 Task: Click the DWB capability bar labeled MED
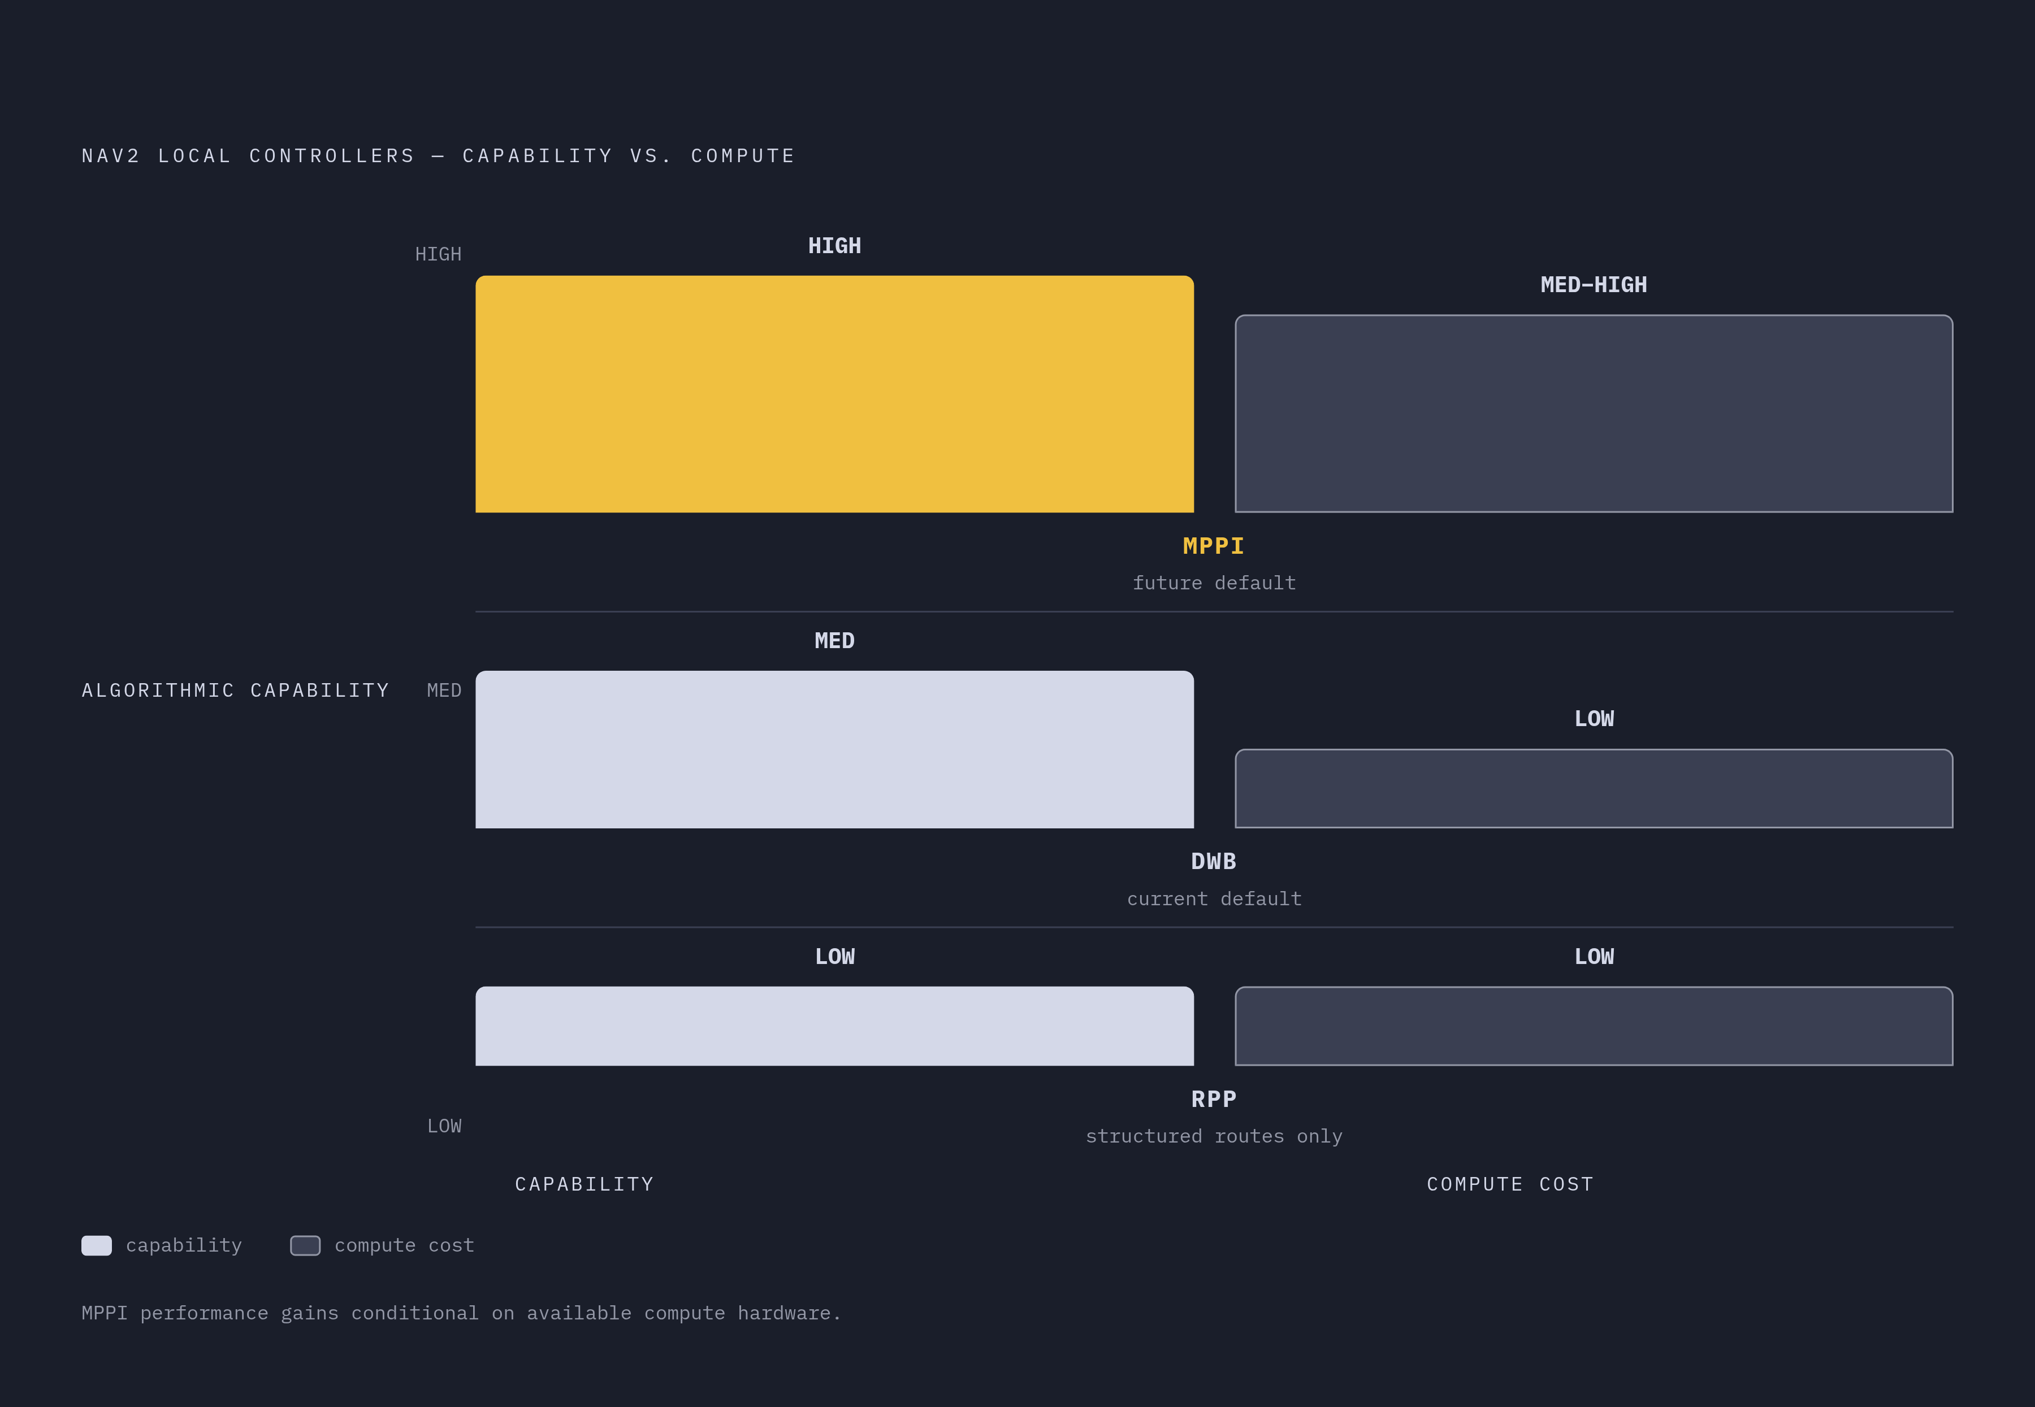(834, 749)
